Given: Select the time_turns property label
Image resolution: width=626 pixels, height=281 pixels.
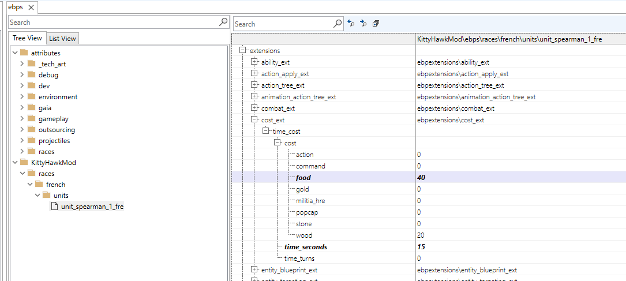Looking at the screenshot, I should pyautogui.click(x=299, y=258).
